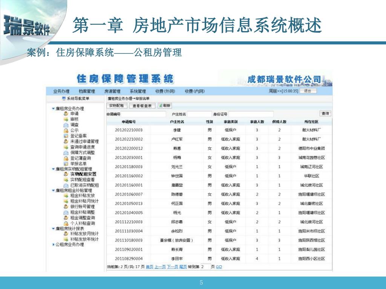The image size is (386, 289).
Task: Click the 系统导航菜单 computer icon
Action: click(64, 99)
